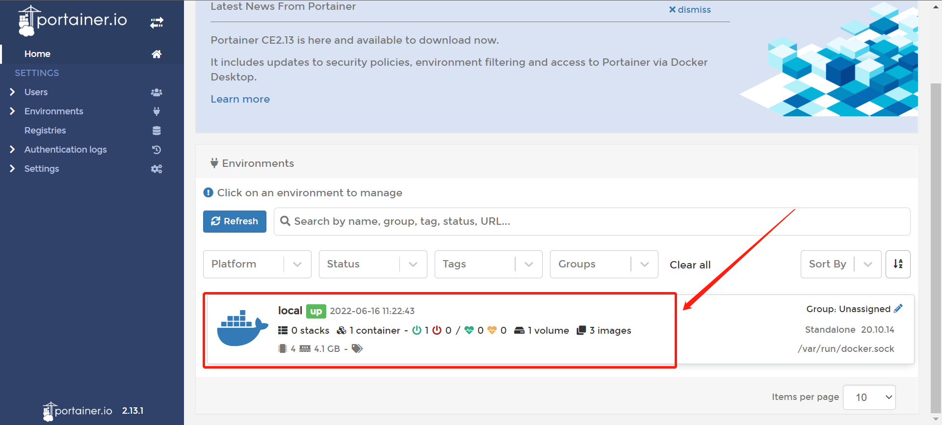Click the red stopped power icon
Image resolution: width=942 pixels, height=425 pixels.
(437, 330)
